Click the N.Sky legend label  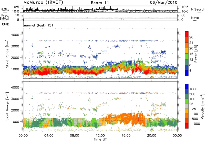tap(5, 9)
